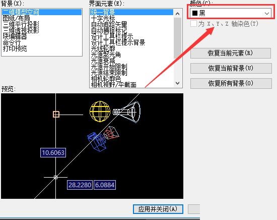Select 二维模型空间 in the background list
277x220 pixels.
pos(42,12)
